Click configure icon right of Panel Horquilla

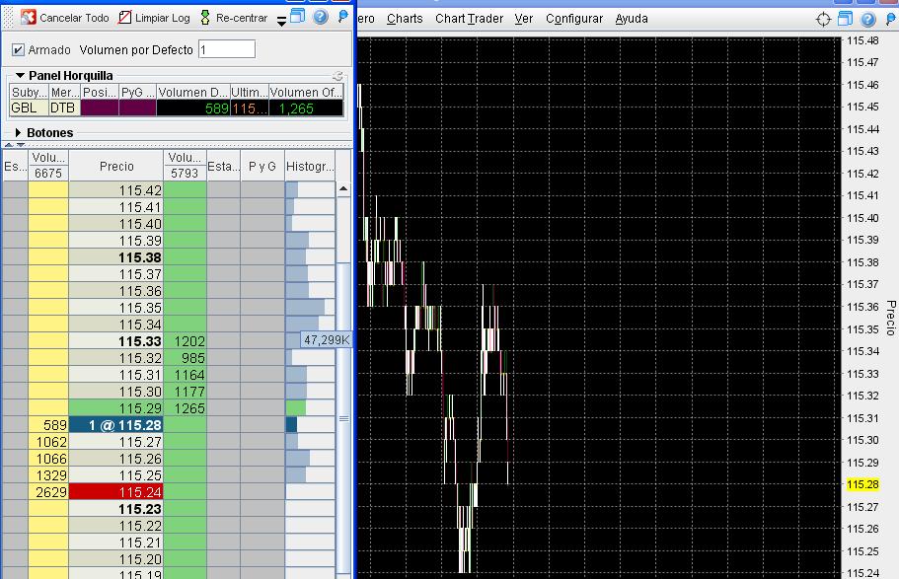[337, 76]
